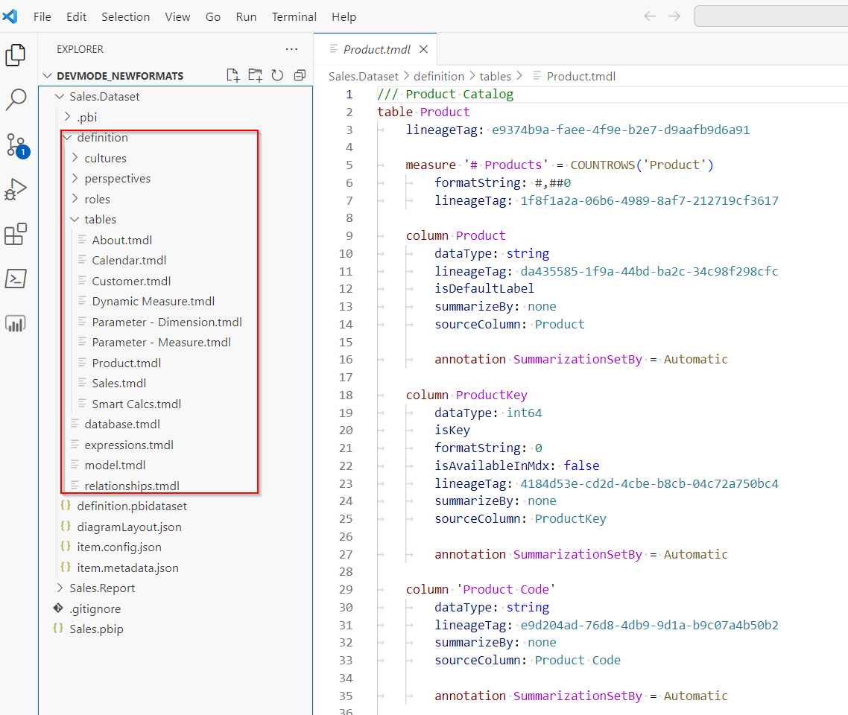The height and width of the screenshot is (715, 848).
Task: Collapse all folders in Explorer
Action: 300,74
